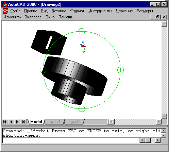The height and width of the screenshot is (152, 169).
Task: Open the Файл menu
Action: (15, 11)
